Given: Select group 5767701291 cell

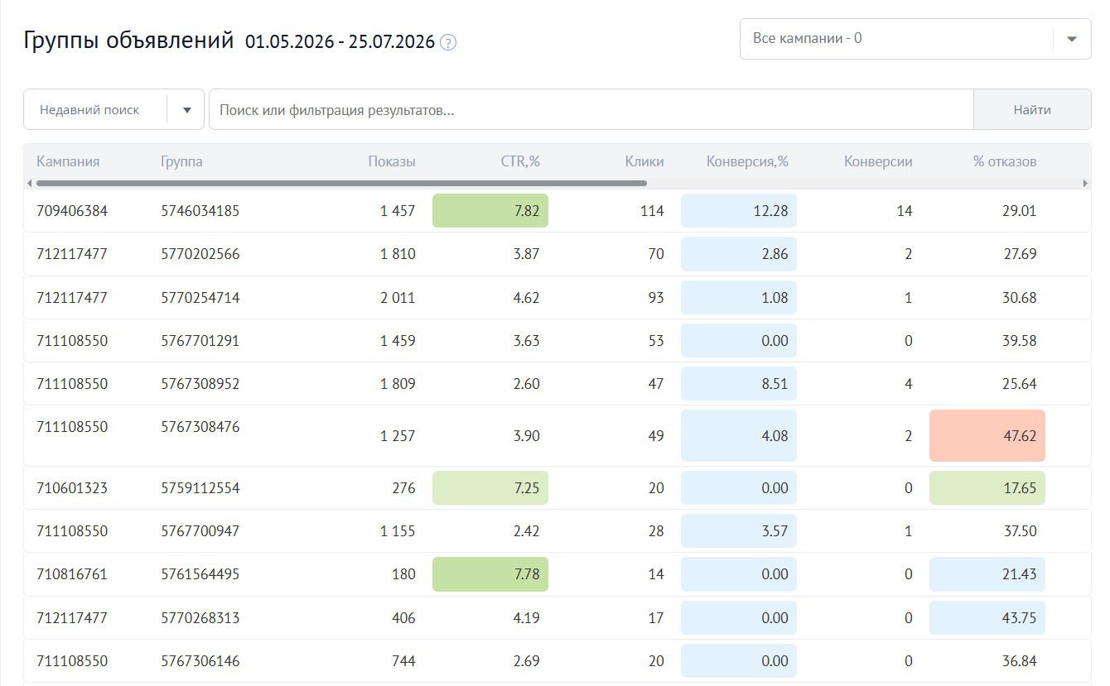Looking at the screenshot, I should 200,340.
